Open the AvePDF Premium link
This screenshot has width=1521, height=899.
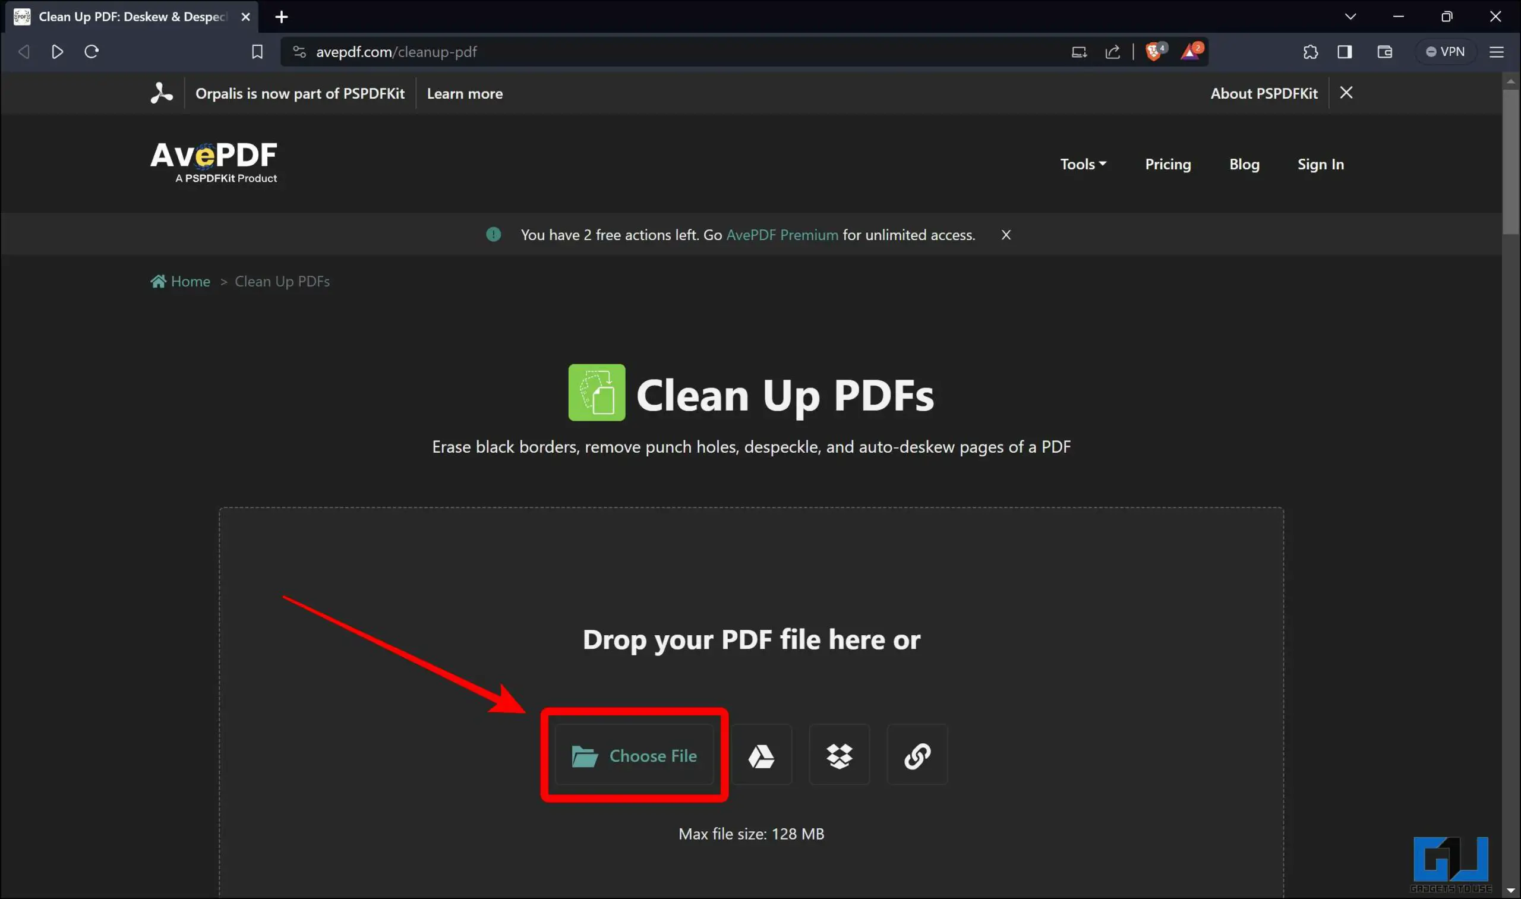click(x=782, y=235)
